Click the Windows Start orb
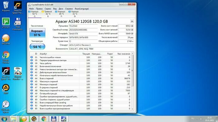The image size is (218, 122). point(4,119)
